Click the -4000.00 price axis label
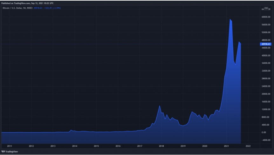This screenshot has height=155, width=274. pyautogui.click(x=266, y=140)
